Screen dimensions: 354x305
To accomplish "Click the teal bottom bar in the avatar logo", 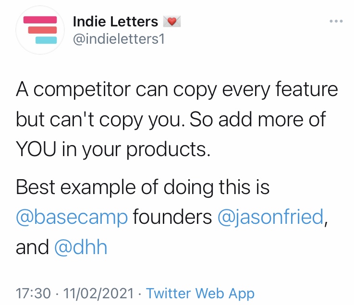I will click(43, 40).
